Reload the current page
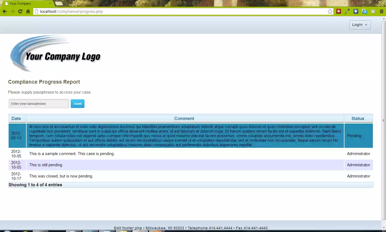 20,11
